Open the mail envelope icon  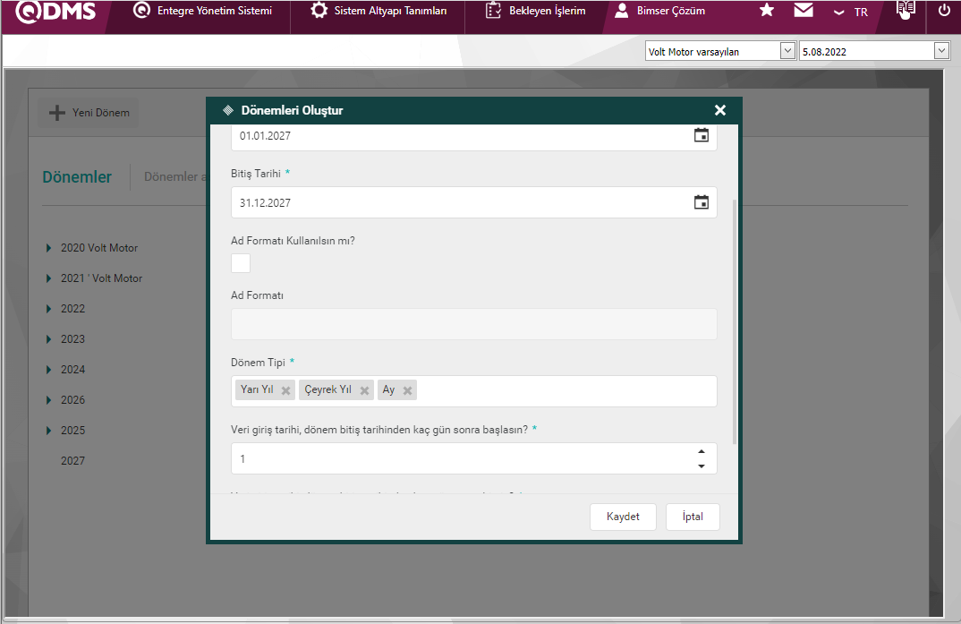click(x=804, y=11)
